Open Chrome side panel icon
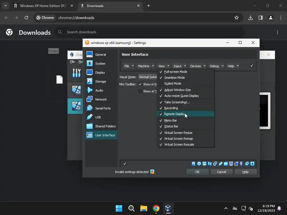The width and height of the screenshot is (287, 215). coord(260,18)
